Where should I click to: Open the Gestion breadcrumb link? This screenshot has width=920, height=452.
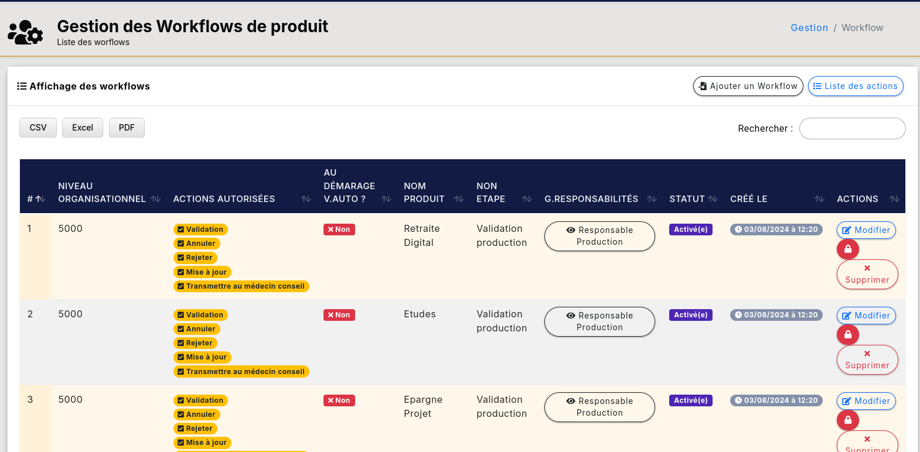coord(809,28)
